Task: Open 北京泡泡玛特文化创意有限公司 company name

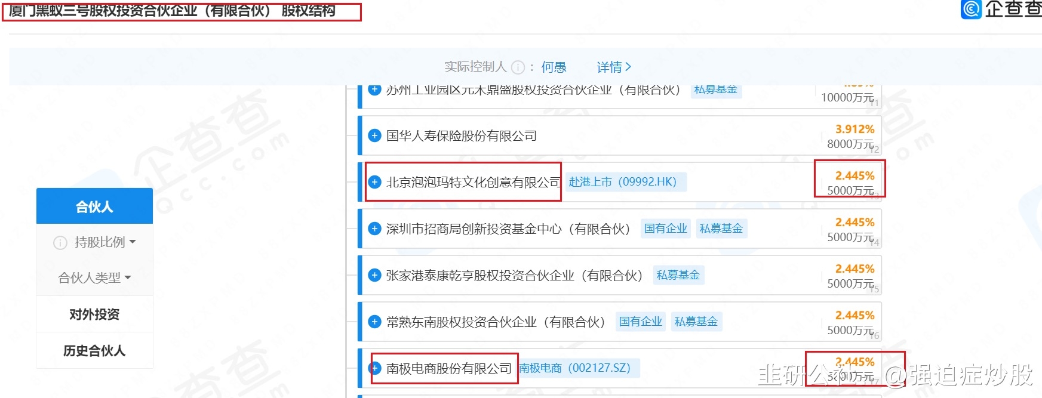Action: pyautogui.click(x=474, y=182)
